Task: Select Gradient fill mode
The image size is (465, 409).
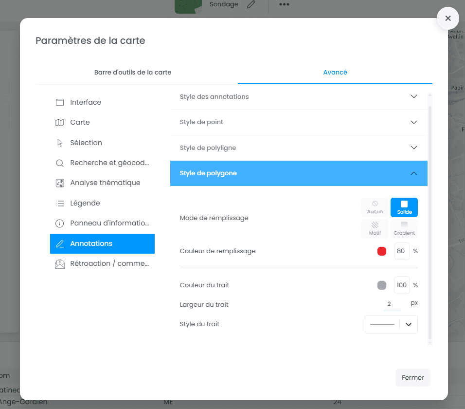Action: click(404, 228)
